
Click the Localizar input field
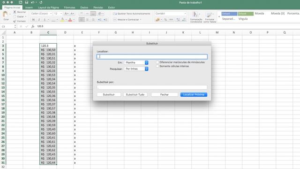pos(152,57)
